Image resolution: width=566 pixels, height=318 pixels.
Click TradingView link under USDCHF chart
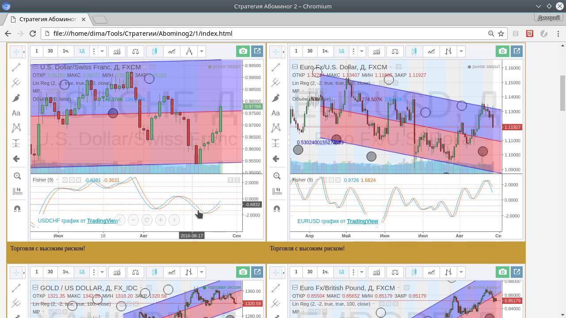click(103, 221)
